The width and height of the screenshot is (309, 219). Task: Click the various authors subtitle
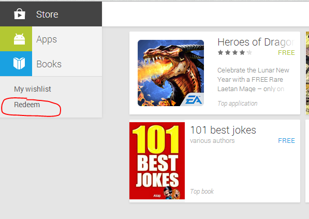tap(212, 140)
